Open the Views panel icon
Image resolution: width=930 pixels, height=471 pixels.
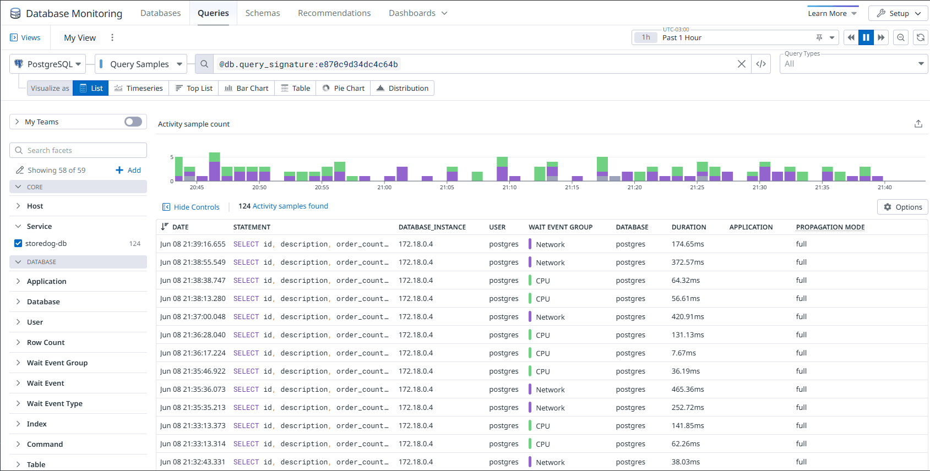click(x=14, y=37)
